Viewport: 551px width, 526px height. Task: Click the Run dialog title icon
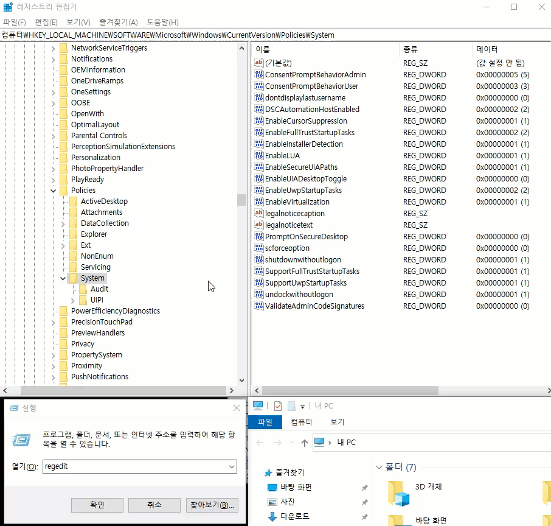coord(14,408)
